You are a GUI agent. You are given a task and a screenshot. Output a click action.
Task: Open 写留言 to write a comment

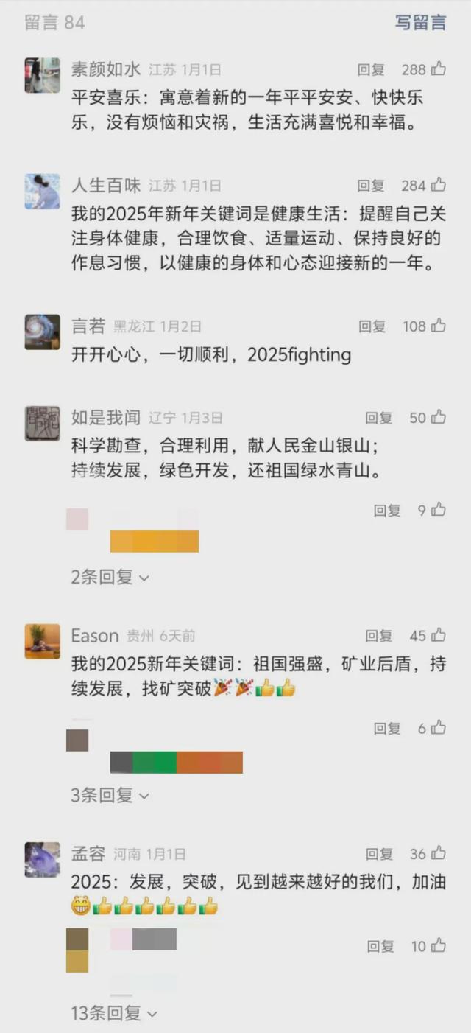pos(420,23)
